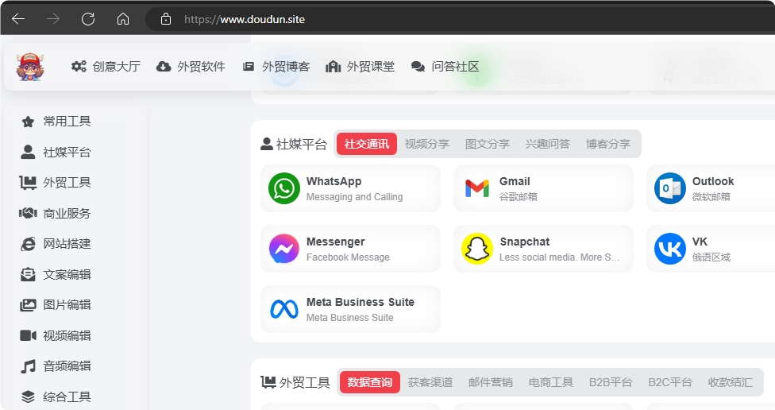The image size is (775, 410).
Task: Open Gmail title link
Action: tap(515, 181)
